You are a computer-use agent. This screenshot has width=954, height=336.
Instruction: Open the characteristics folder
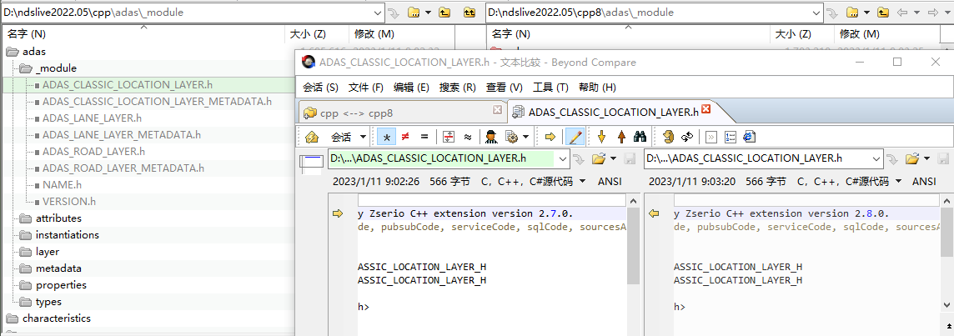(x=57, y=318)
